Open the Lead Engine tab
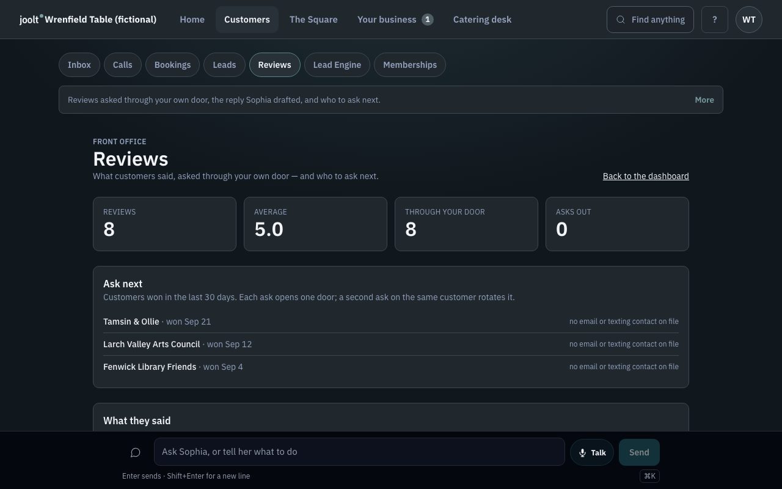Screen dimensions: 782x489 337,65
